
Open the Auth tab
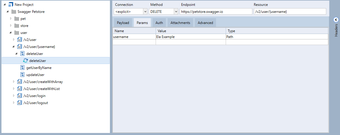pos(159,23)
